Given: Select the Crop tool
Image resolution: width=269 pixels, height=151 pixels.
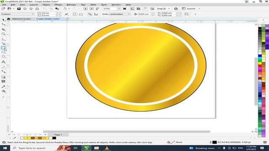Looking at the screenshot, I should (x=3, y=30).
